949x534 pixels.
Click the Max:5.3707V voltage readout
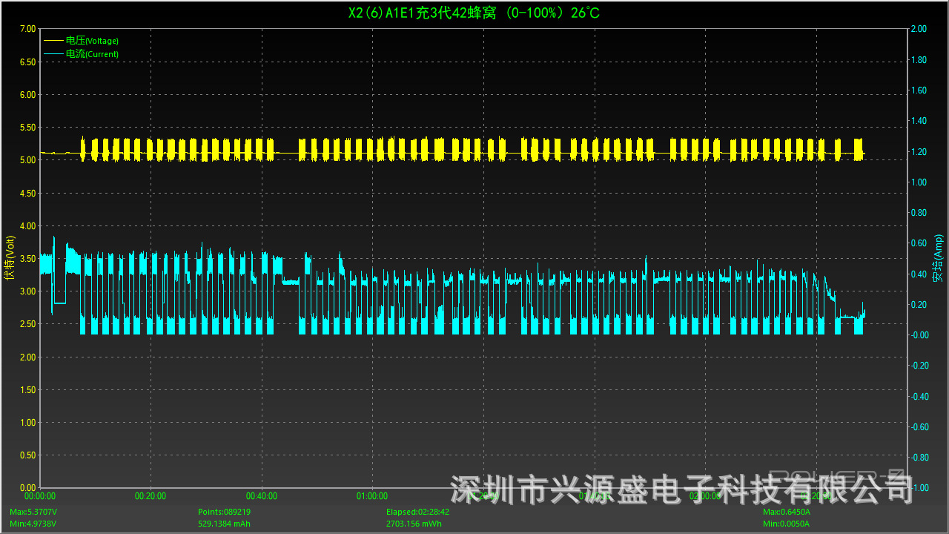click(x=33, y=512)
